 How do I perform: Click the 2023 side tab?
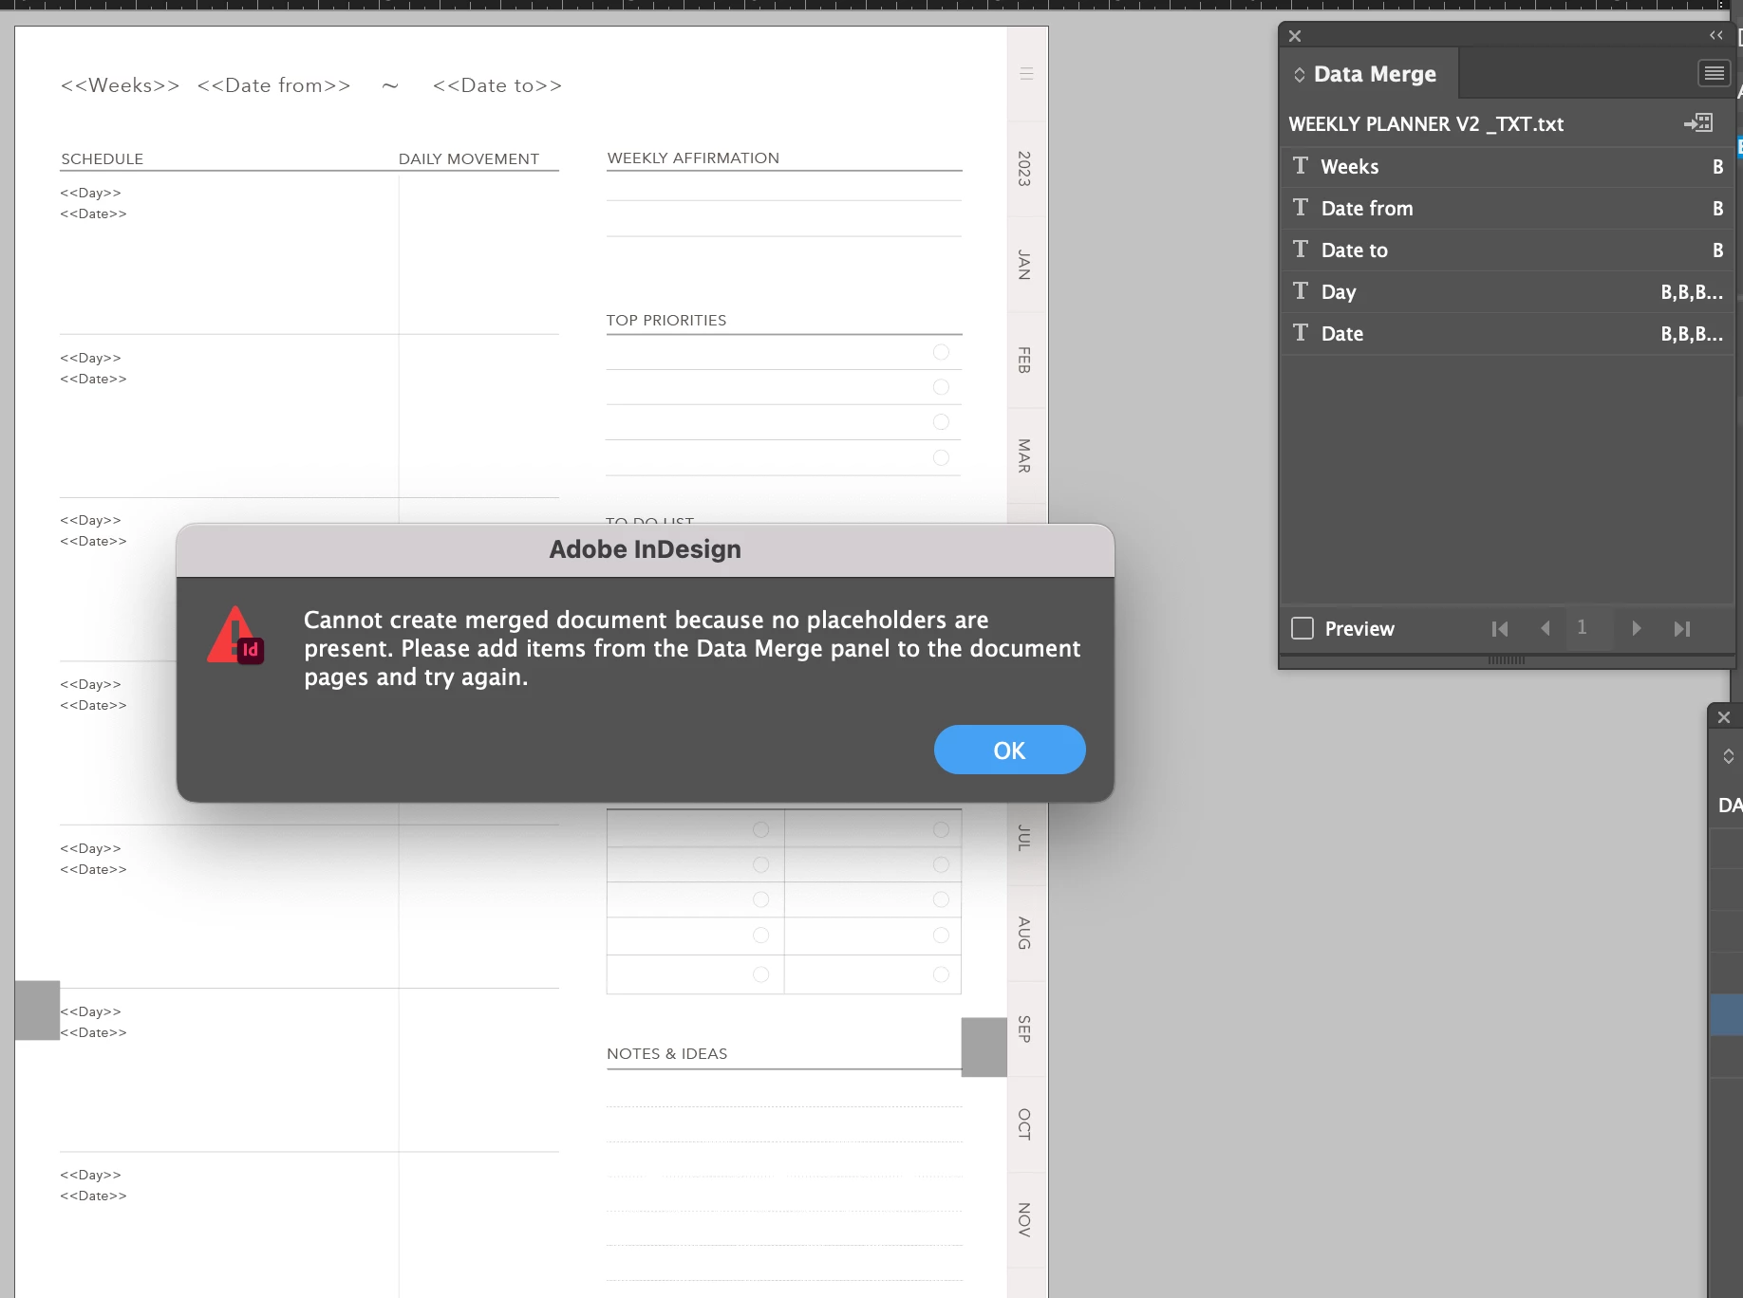tap(1024, 168)
